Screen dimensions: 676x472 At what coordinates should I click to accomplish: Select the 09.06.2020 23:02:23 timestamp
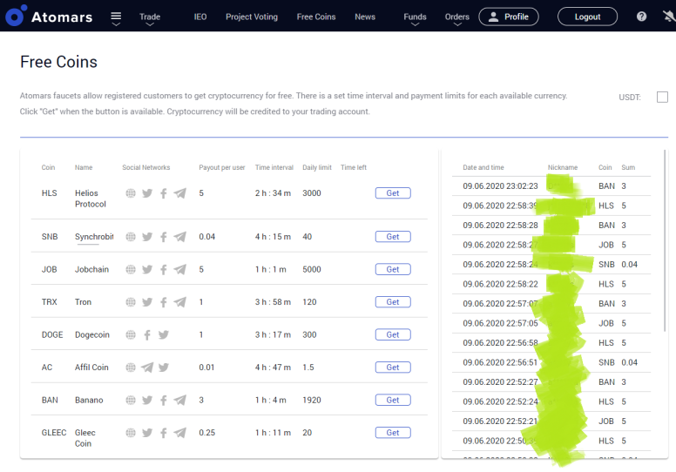coord(500,186)
